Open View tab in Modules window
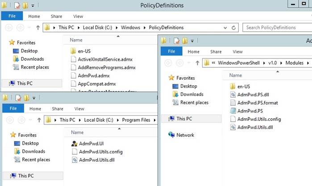 237,52
